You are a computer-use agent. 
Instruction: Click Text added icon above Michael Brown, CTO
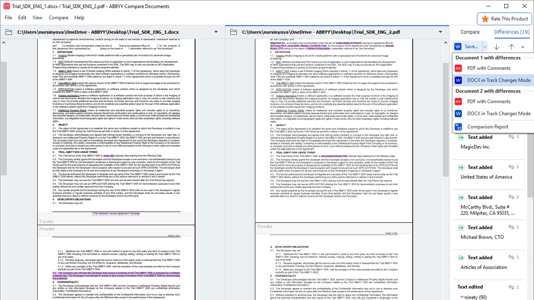(461, 228)
